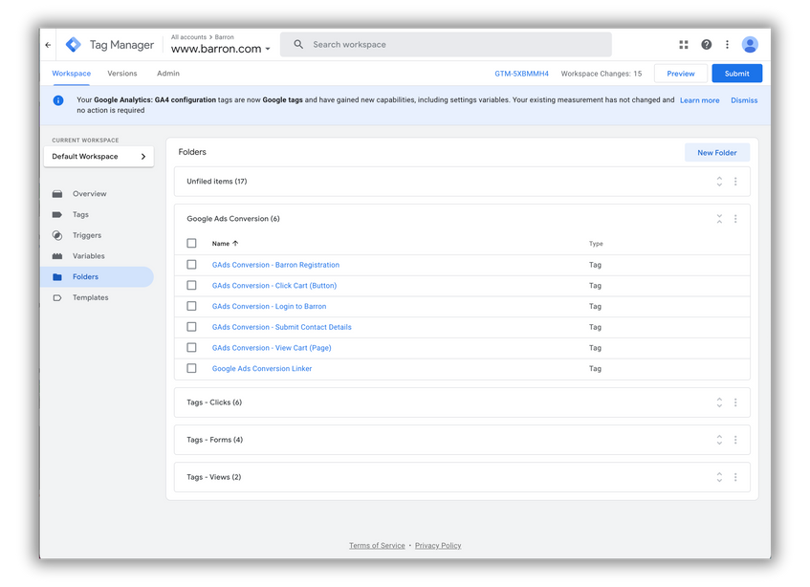Viewport: 810px width, 587px height.
Task: Open GAds Conversion - Submit Contact Details tag
Action: [281, 327]
